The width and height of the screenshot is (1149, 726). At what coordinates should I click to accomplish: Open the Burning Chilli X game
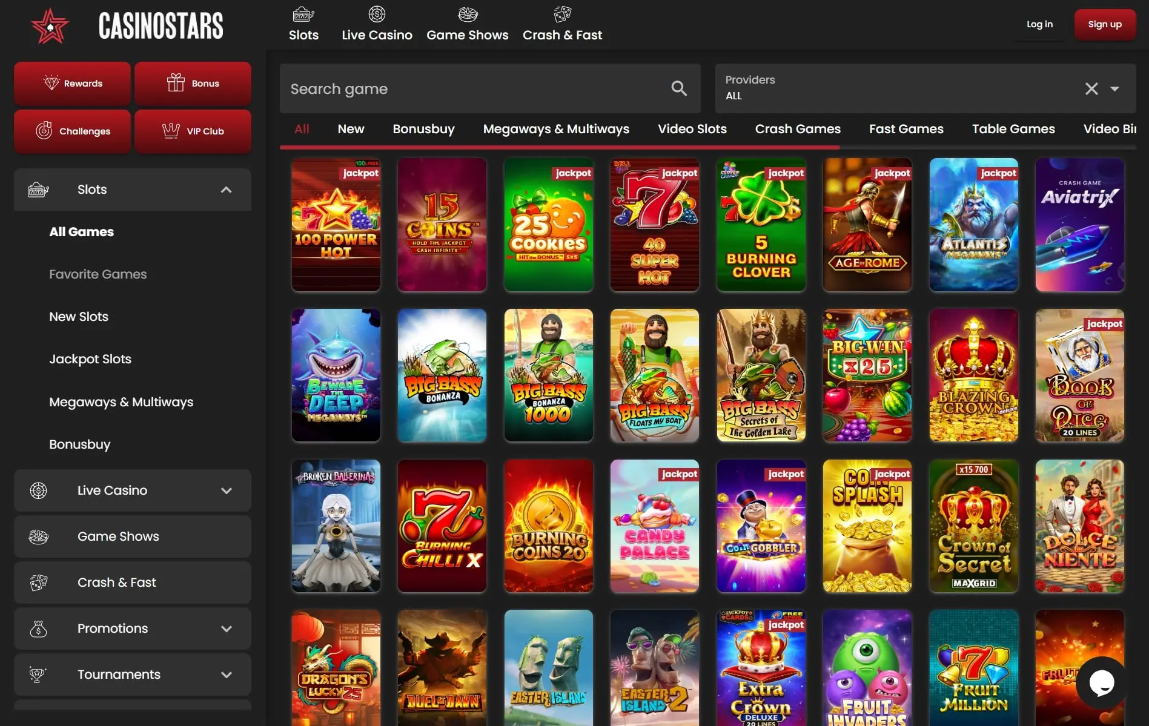tap(442, 526)
